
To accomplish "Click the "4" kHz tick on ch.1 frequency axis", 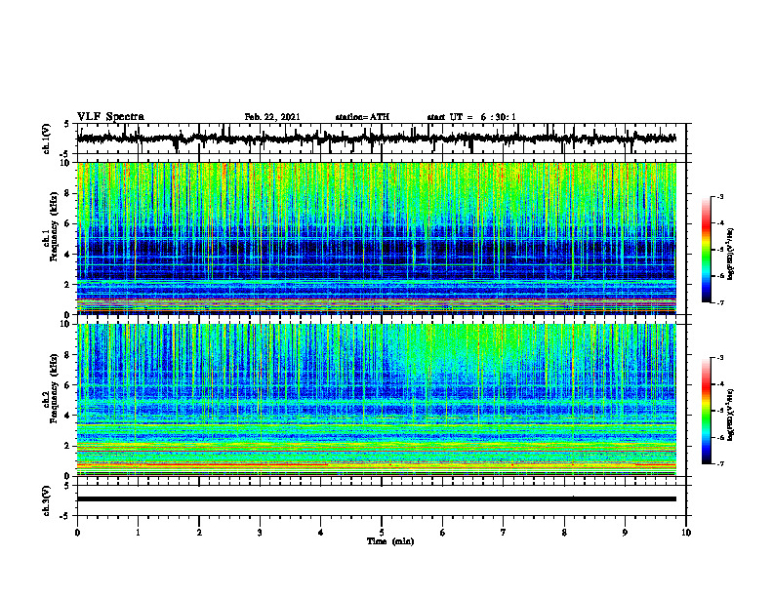I will point(68,255).
